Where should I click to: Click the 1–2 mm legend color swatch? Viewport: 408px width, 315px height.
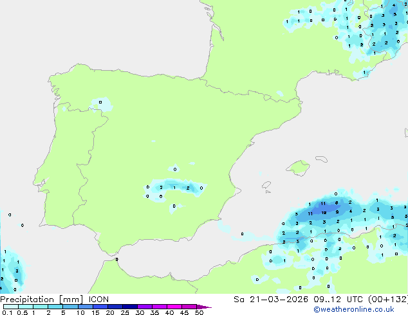point(41,307)
